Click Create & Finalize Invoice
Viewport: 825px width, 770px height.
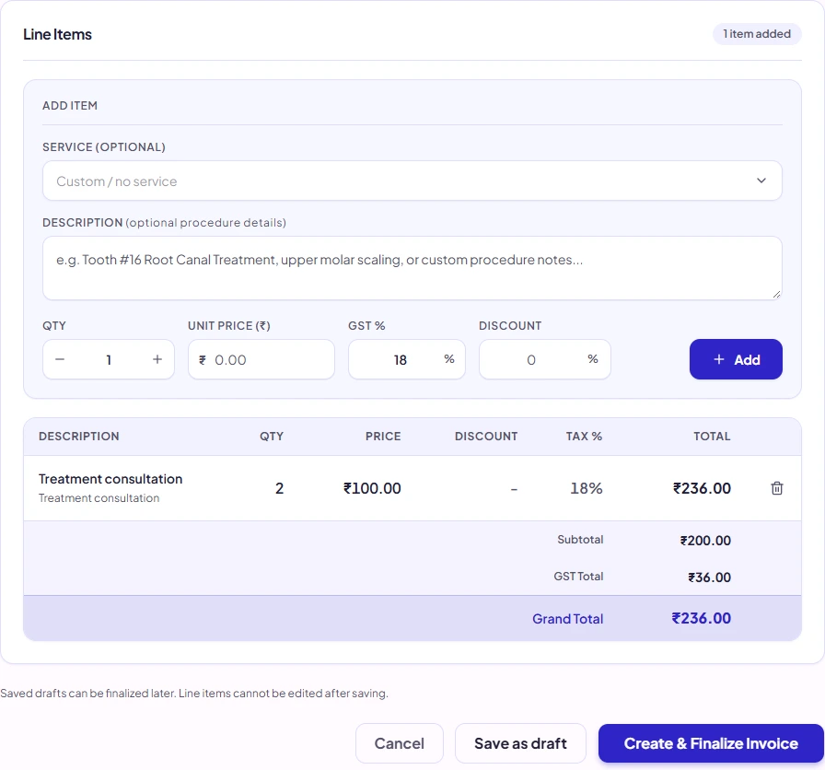click(x=711, y=743)
